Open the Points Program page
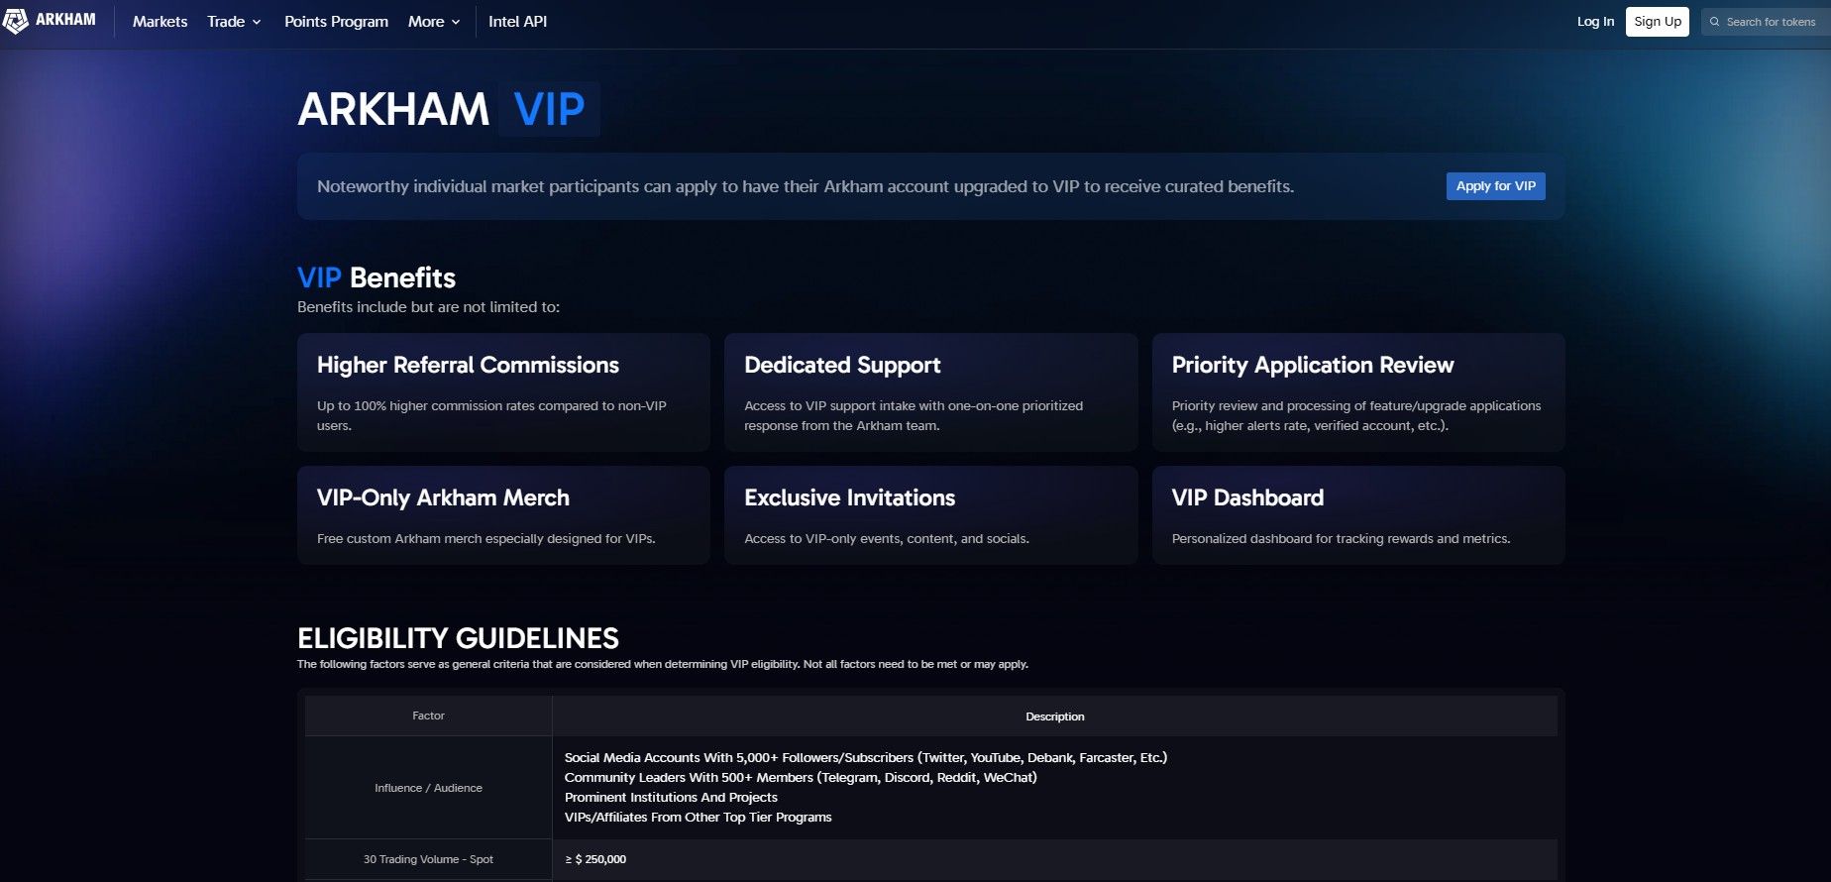1831x882 pixels. coord(336,22)
